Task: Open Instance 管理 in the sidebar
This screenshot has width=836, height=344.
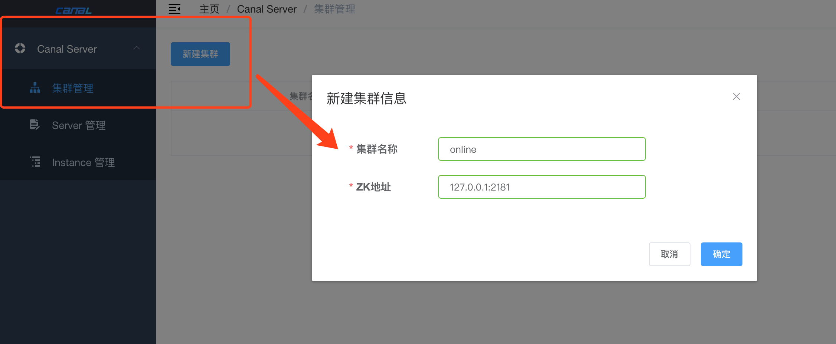Action: click(78, 162)
